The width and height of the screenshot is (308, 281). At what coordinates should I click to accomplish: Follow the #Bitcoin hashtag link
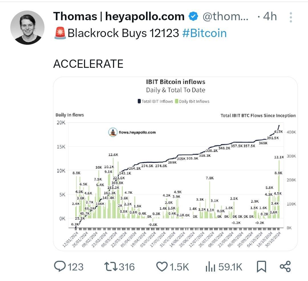click(204, 33)
